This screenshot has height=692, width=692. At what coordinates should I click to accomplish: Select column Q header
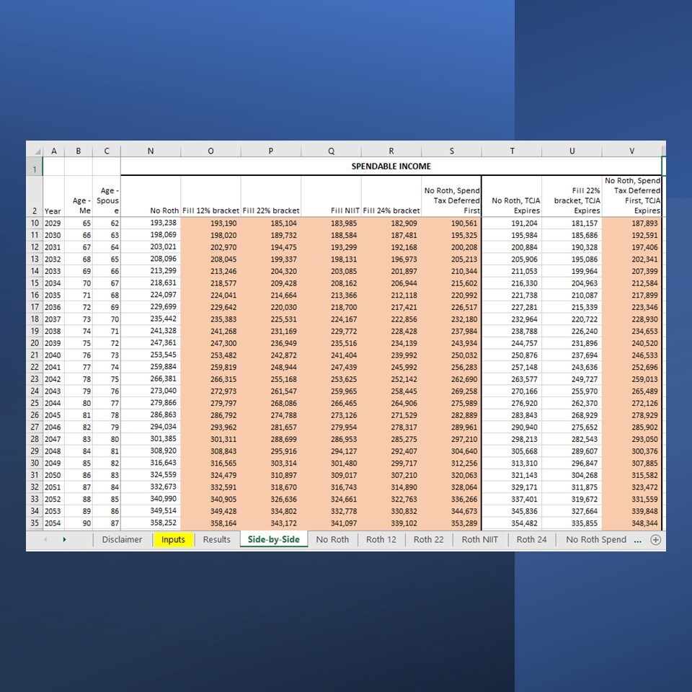coord(331,151)
